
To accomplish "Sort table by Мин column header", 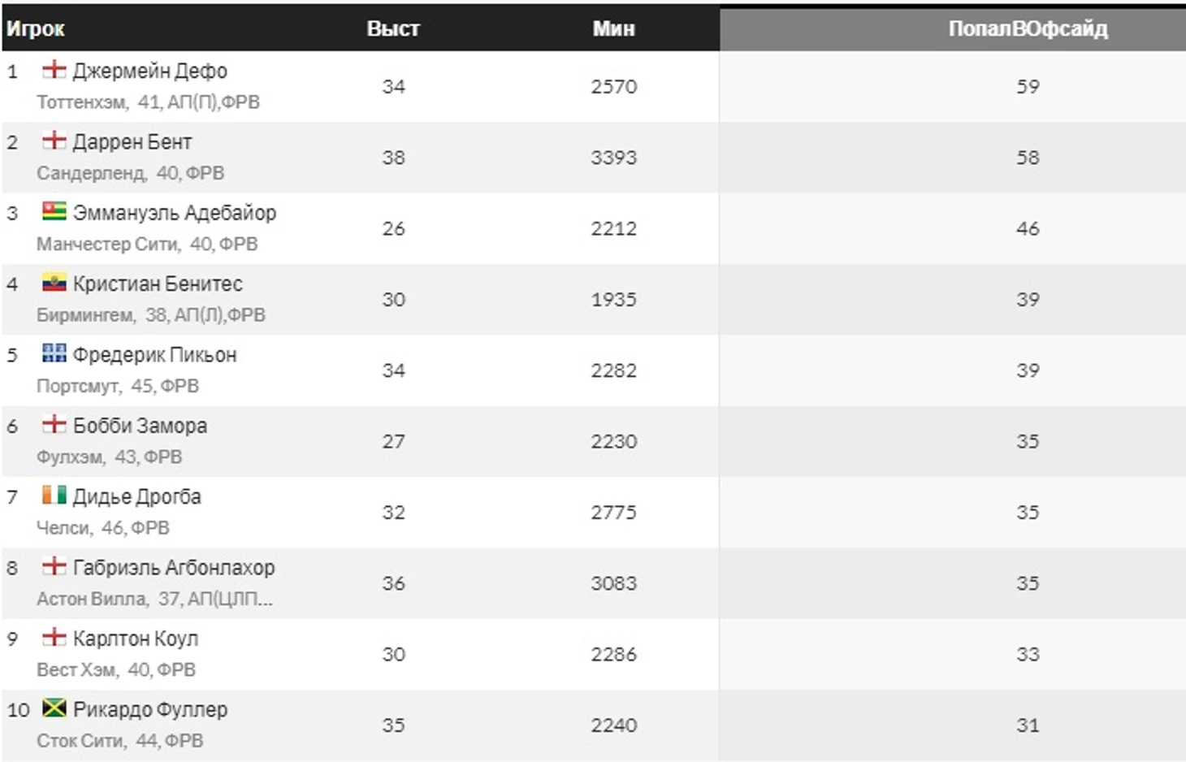I will 613,29.
